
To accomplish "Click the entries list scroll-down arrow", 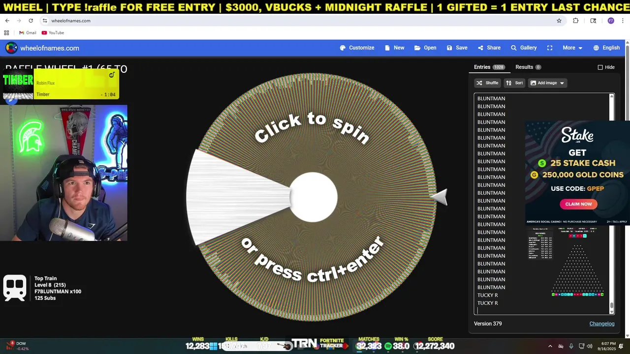I will click(x=612, y=311).
